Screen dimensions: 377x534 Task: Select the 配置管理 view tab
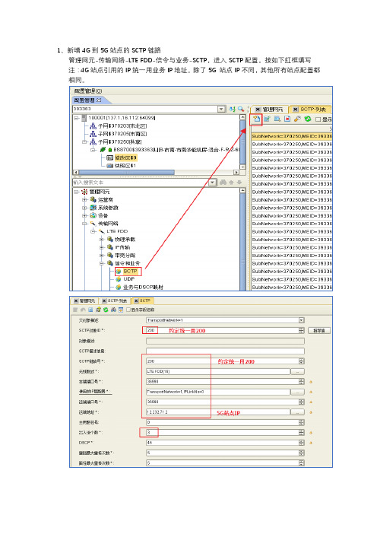click(x=89, y=100)
